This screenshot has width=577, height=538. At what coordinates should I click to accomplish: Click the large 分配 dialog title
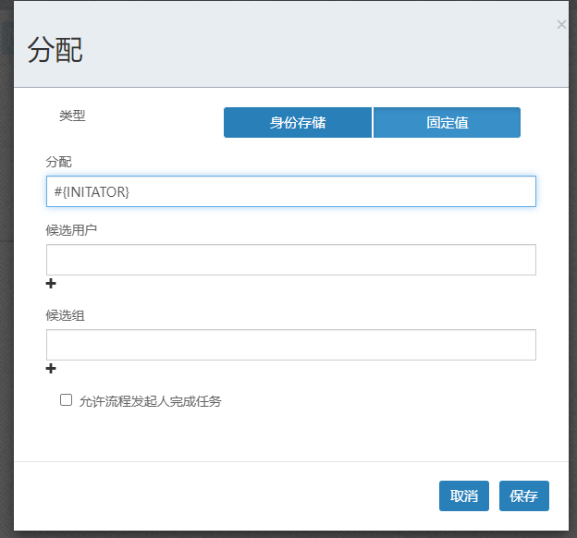[55, 50]
